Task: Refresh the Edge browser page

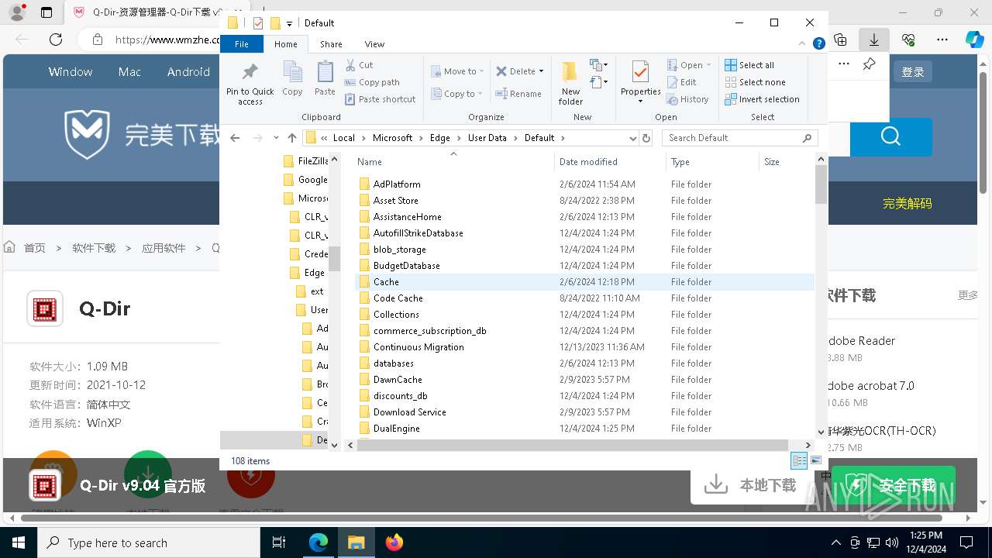Action: [x=56, y=39]
